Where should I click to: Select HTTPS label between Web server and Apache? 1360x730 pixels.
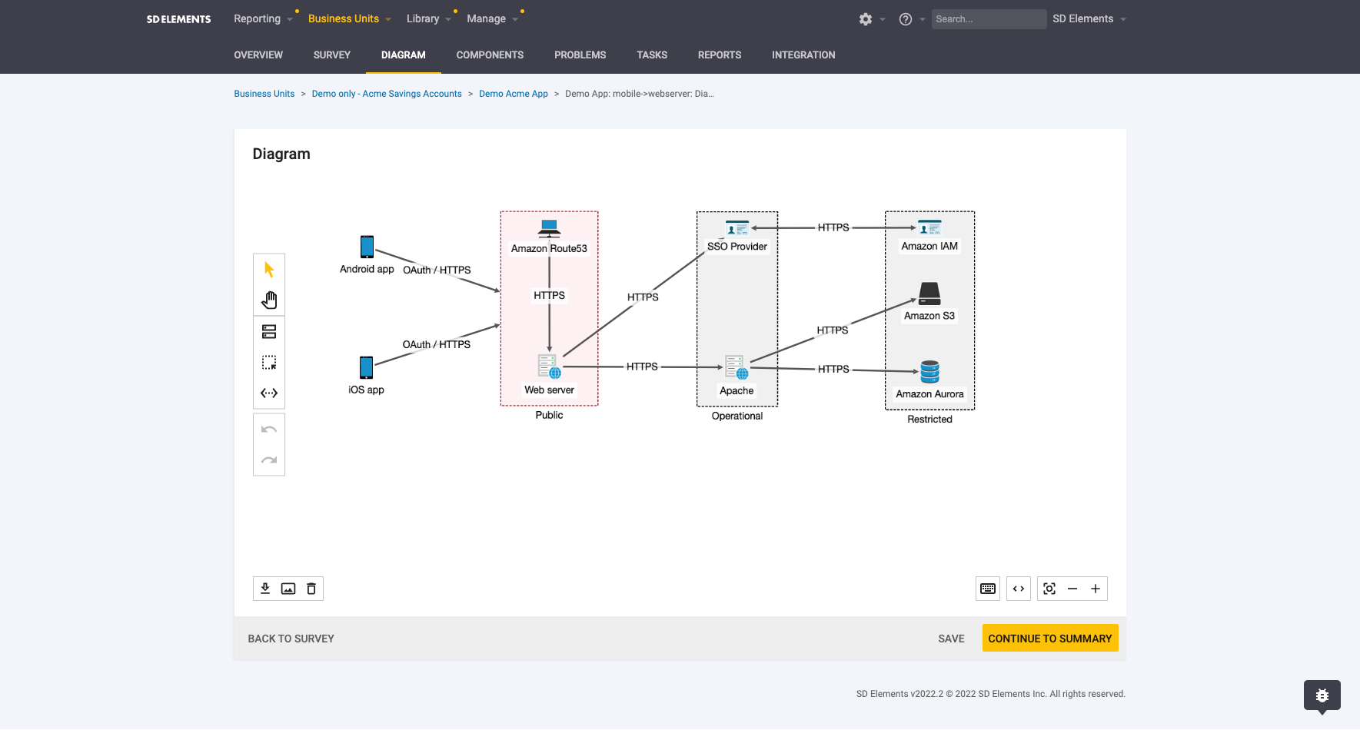(x=642, y=367)
